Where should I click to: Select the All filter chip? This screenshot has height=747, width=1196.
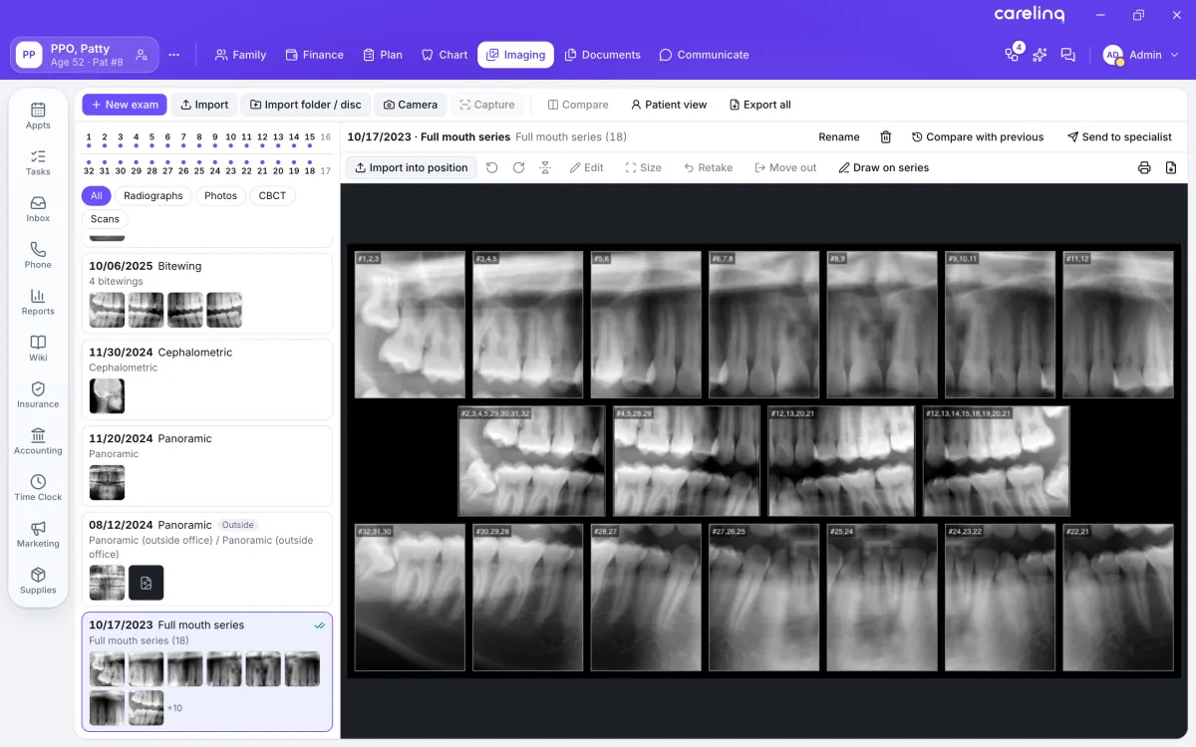coord(96,195)
